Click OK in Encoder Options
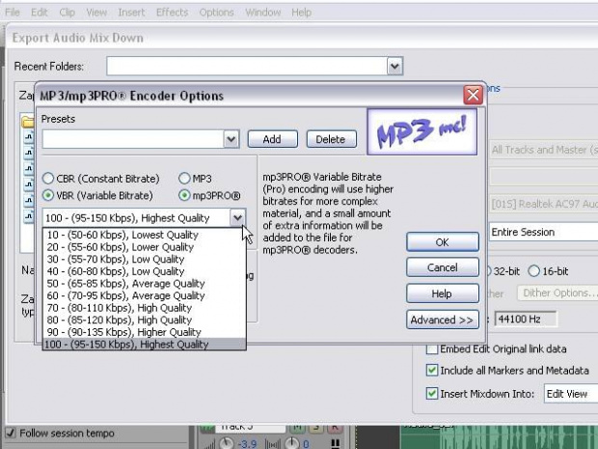This screenshot has width=598, height=449. (443, 242)
